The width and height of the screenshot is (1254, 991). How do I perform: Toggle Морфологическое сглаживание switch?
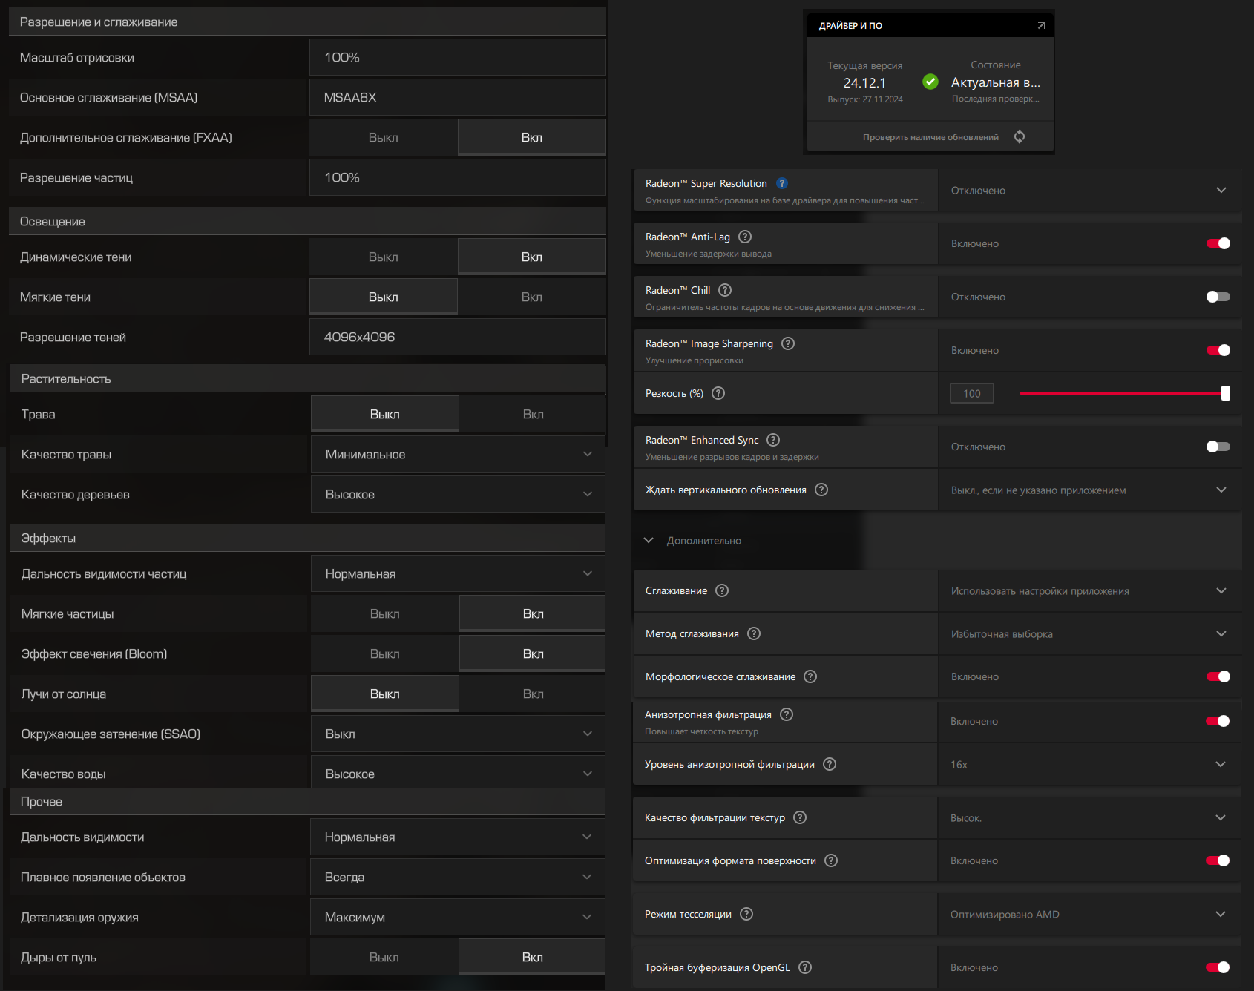click(x=1218, y=676)
